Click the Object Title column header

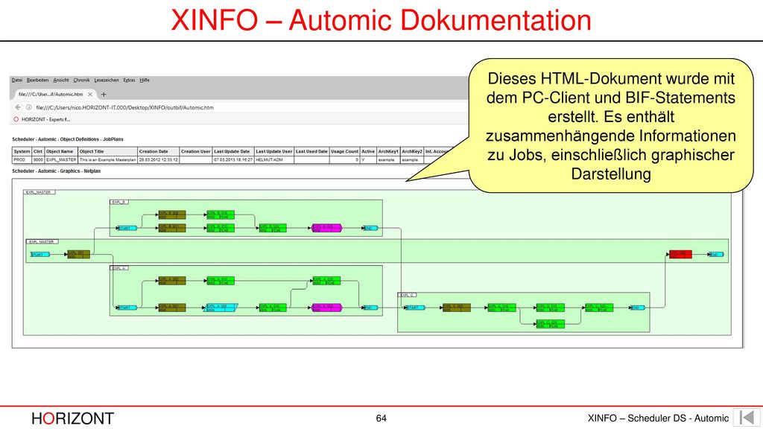(x=107, y=151)
